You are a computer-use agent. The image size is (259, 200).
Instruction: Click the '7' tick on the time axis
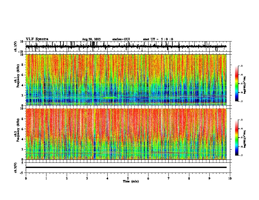tap(169, 178)
